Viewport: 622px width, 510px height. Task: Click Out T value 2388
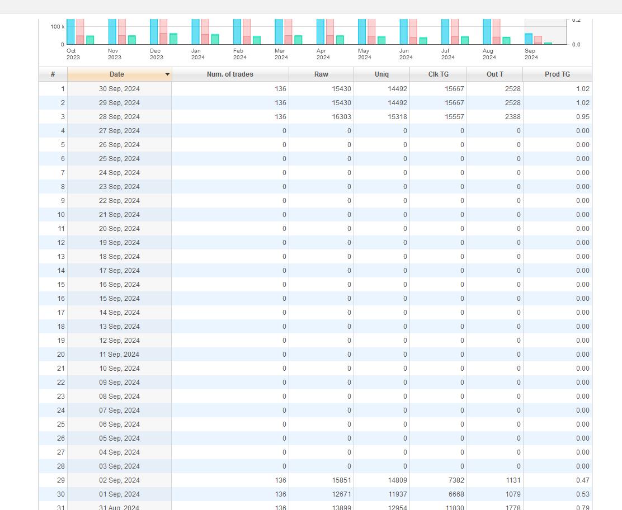pos(512,116)
